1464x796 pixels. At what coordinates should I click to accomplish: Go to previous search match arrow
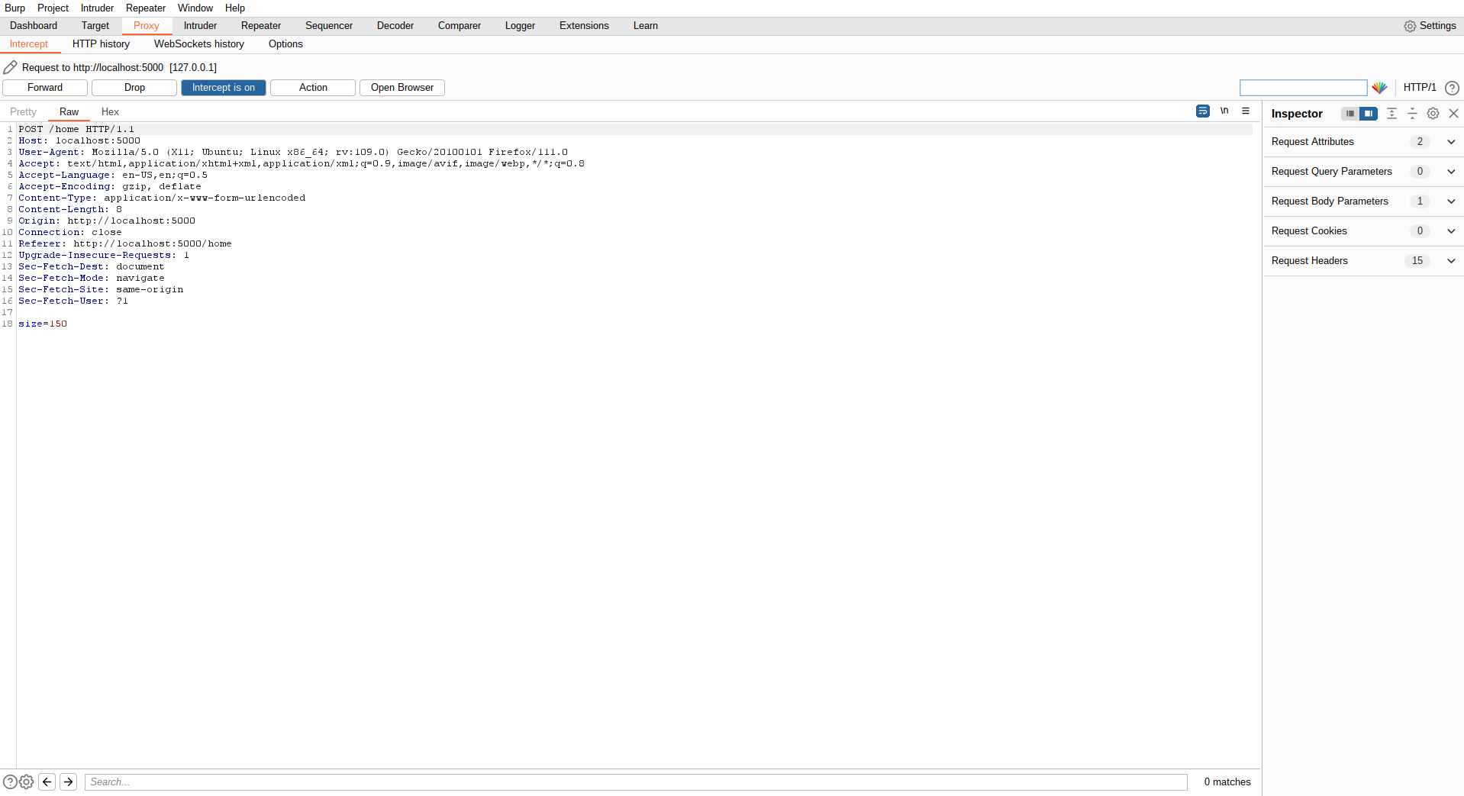(x=47, y=781)
